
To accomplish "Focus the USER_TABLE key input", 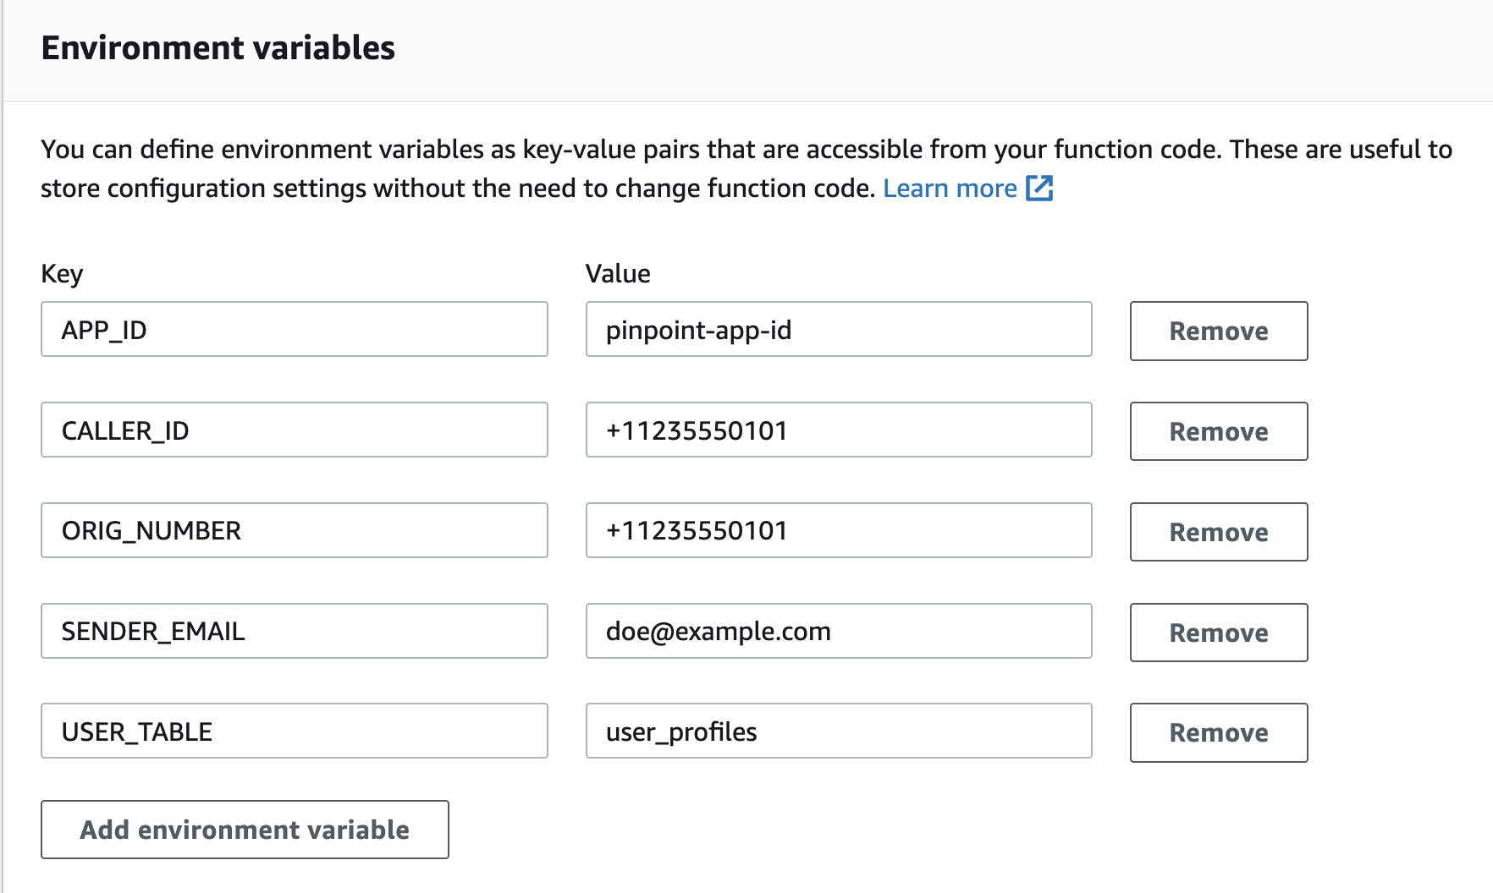I will [294, 731].
